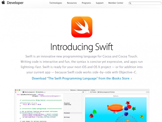
Task: Click the setupHero breadcrumb item in the Xcode image
Action: point(40,92)
